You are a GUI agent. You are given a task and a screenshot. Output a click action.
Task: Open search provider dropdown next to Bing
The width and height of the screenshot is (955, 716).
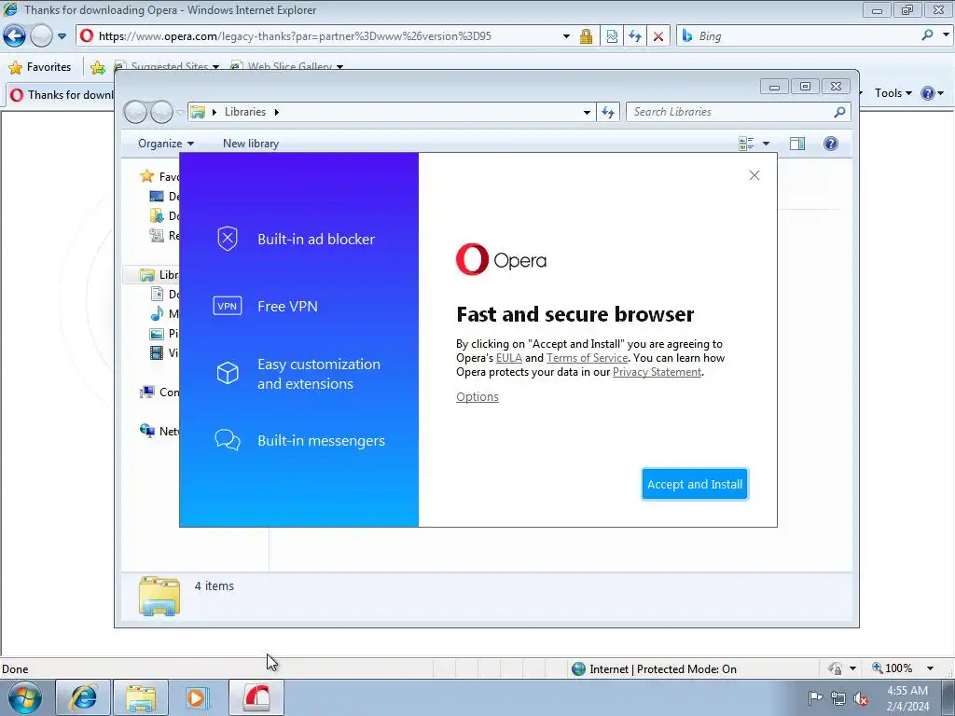tap(946, 35)
